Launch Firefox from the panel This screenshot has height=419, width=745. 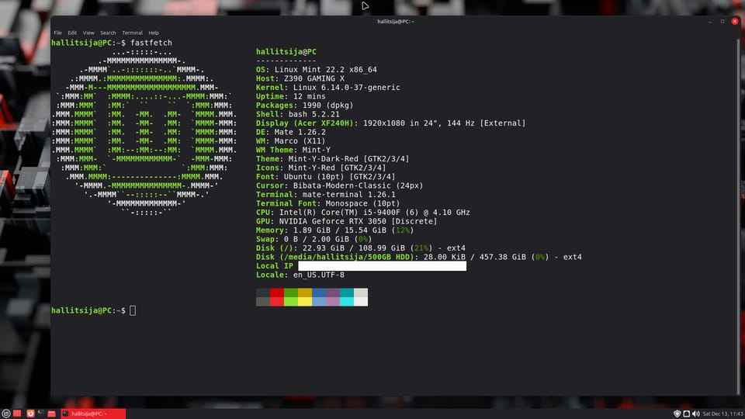(x=30, y=414)
